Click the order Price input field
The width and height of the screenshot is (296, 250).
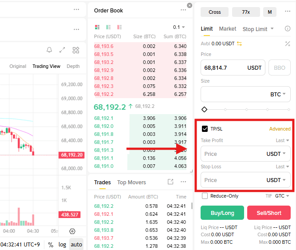pos(233,67)
